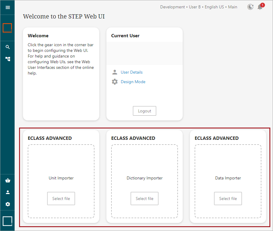The width and height of the screenshot is (273, 231).
Task: Select file for Dictionary Importer
Action: coord(145,199)
